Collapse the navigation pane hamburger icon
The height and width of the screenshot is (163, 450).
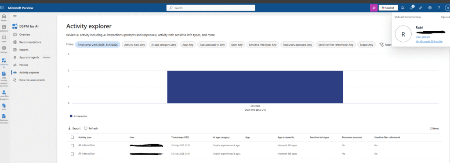click(15, 16)
